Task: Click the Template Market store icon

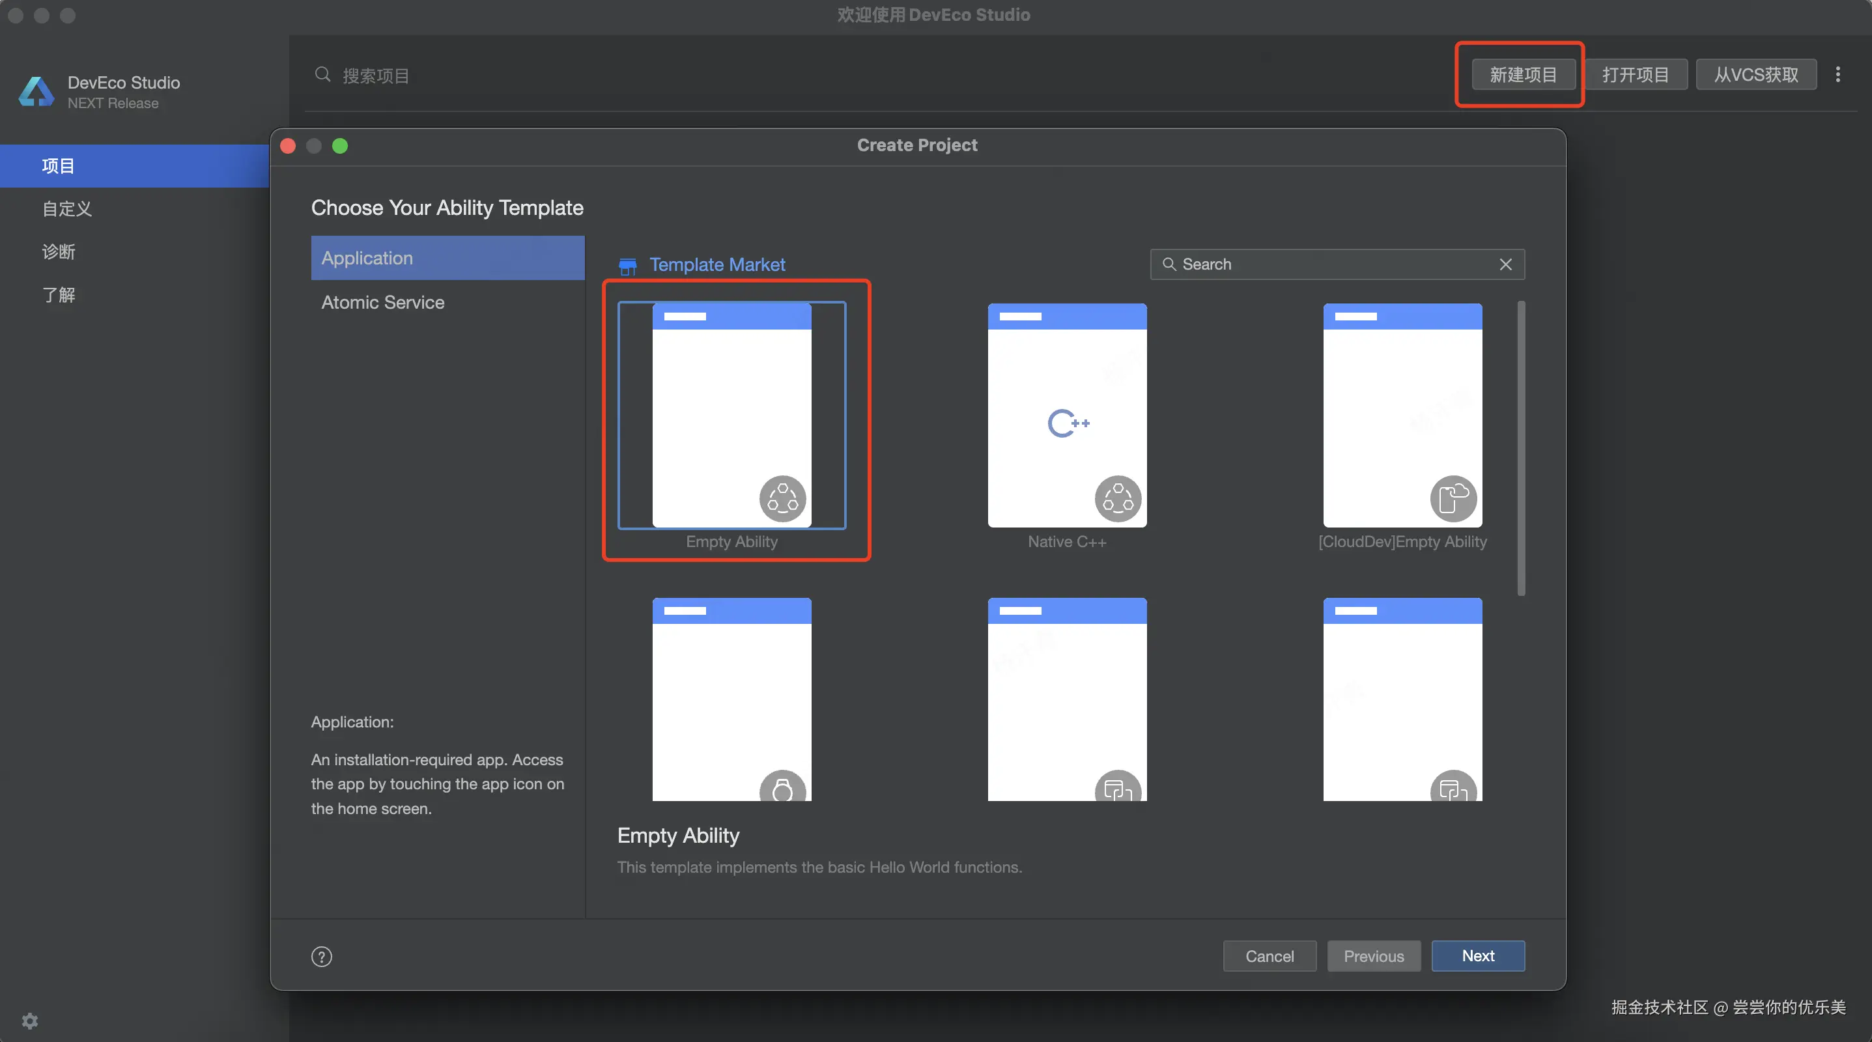Action: [x=627, y=266]
